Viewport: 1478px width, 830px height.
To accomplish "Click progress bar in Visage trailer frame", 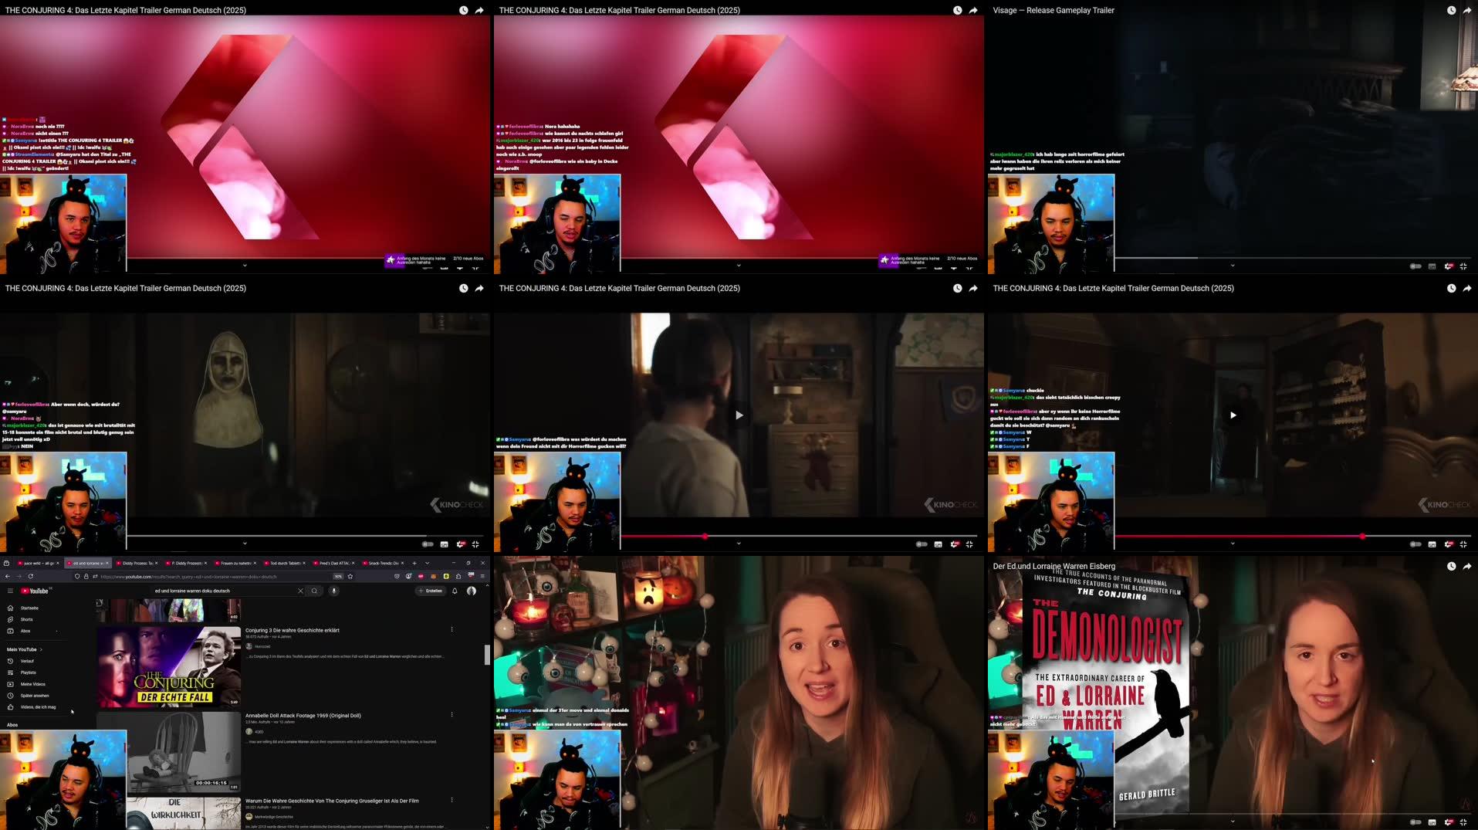I will pyautogui.click(x=1293, y=258).
